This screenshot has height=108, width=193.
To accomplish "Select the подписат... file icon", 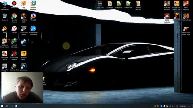I will 119,5.
